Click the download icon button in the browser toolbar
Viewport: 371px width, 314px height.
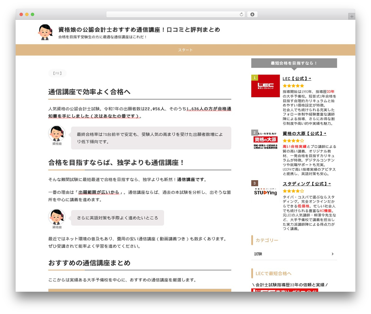pos(252,14)
